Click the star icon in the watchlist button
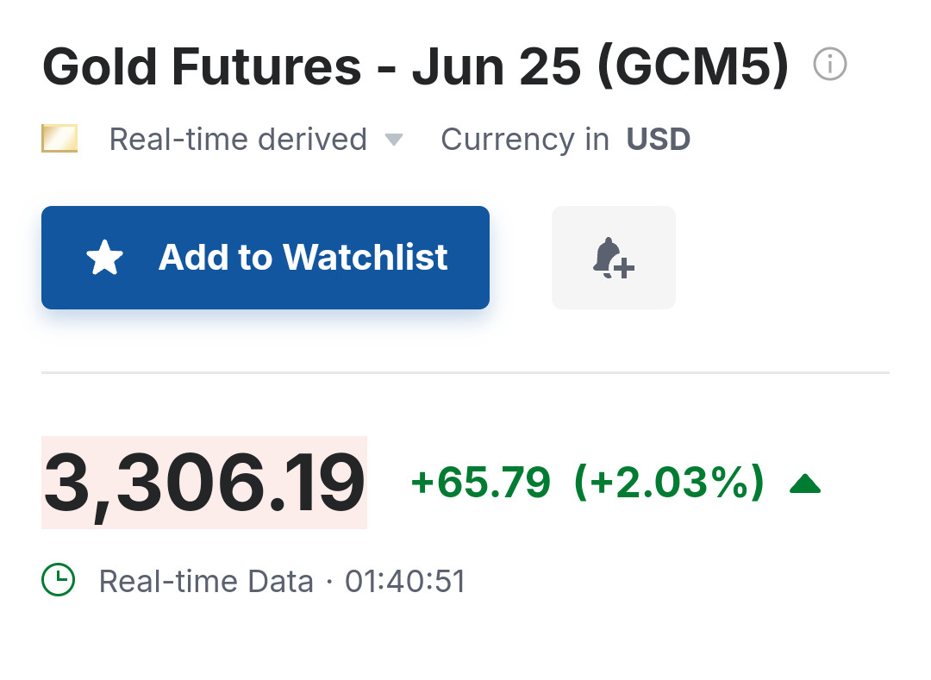Screen dimensions: 931x680 [x=105, y=258]
